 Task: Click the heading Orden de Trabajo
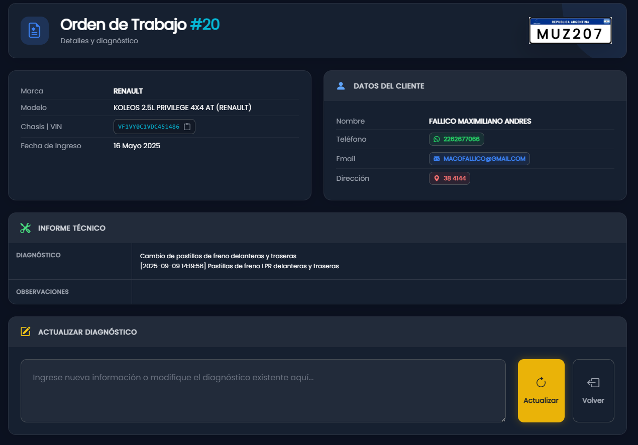(124, 24)
